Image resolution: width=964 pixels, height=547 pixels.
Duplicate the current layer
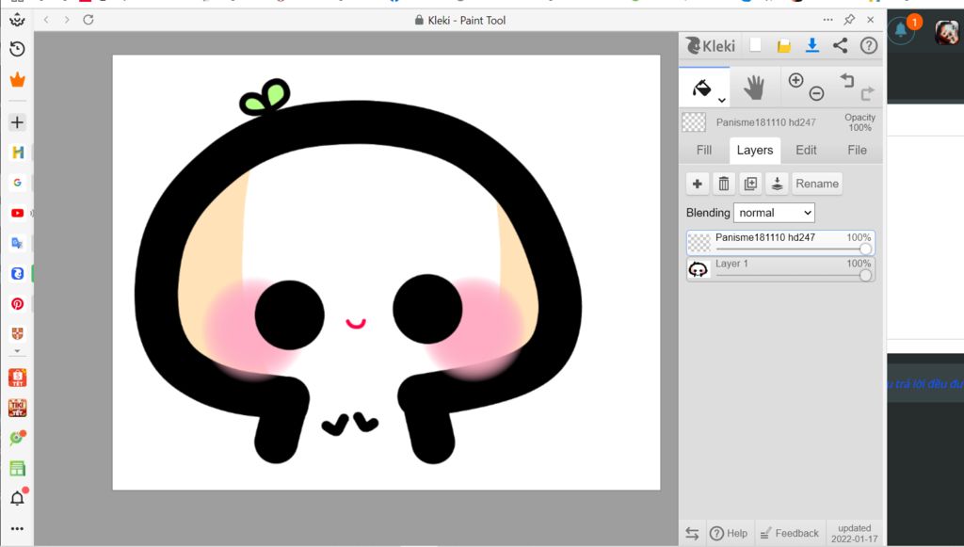pos(750,184)
